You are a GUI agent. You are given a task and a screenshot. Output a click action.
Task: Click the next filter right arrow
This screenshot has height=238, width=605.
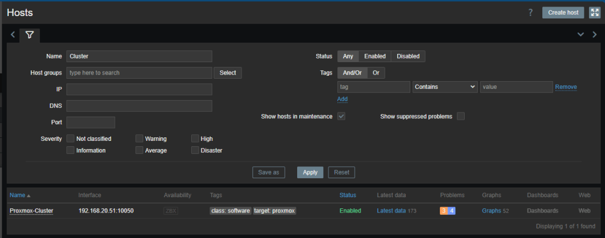tap(594, 35)
